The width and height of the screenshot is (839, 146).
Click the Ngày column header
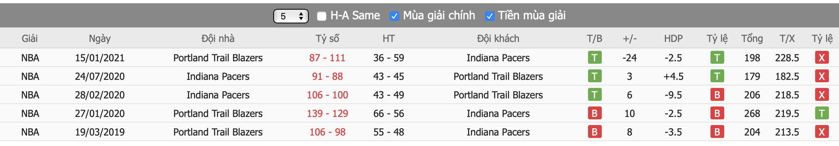point(100,38)
